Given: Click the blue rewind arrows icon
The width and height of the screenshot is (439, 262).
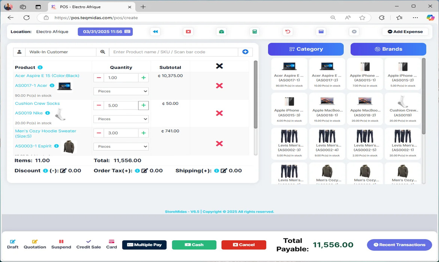Looking at the screenshot, I should tap(155, 32).
